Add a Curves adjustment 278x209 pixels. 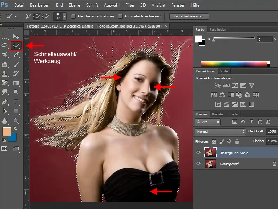tap(235, 85)
